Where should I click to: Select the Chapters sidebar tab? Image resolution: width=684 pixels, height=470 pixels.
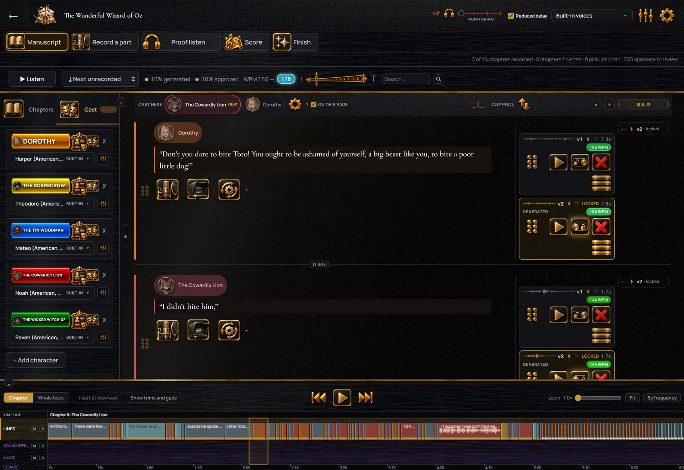point(29,109)
